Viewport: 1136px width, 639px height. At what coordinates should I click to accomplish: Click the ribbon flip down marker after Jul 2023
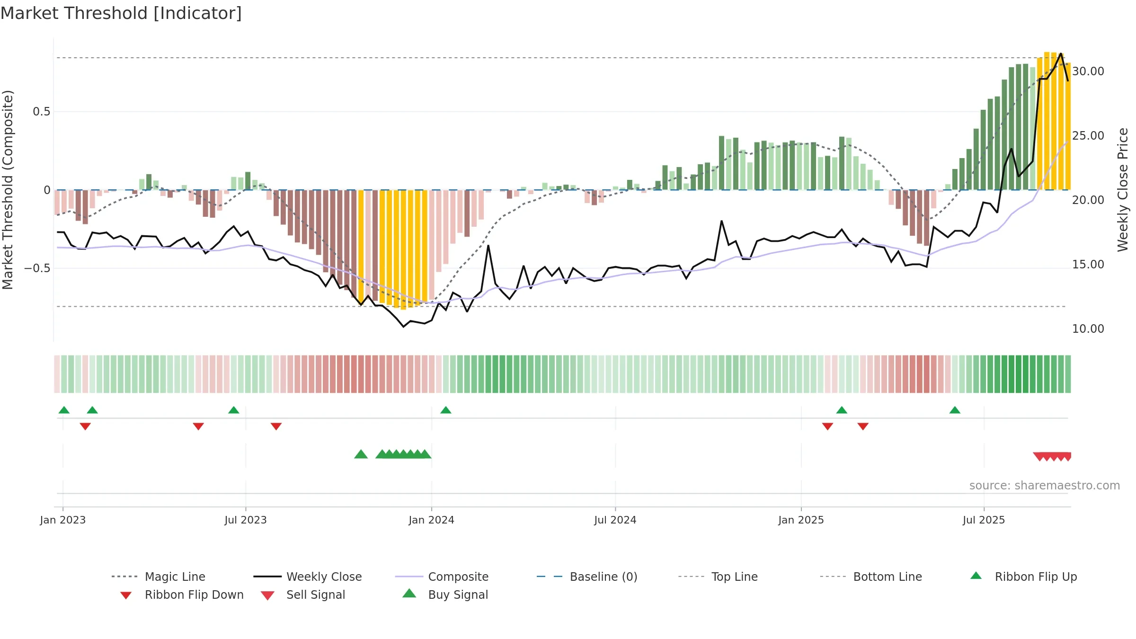(x=276, y=426)
